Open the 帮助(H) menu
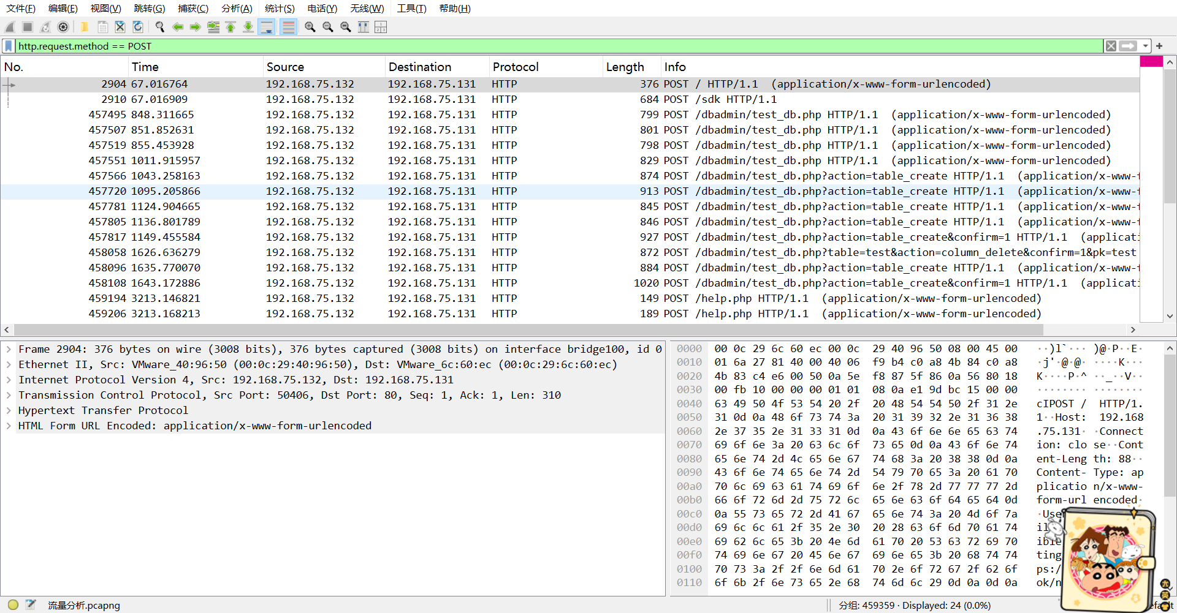Image resolution: width=1177 pixels, height=613 pixels. (x=455, y=9)
